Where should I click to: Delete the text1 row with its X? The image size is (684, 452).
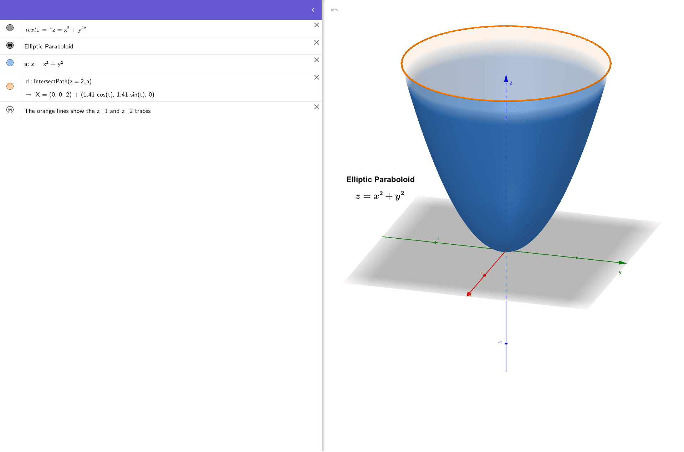point(316,25)
